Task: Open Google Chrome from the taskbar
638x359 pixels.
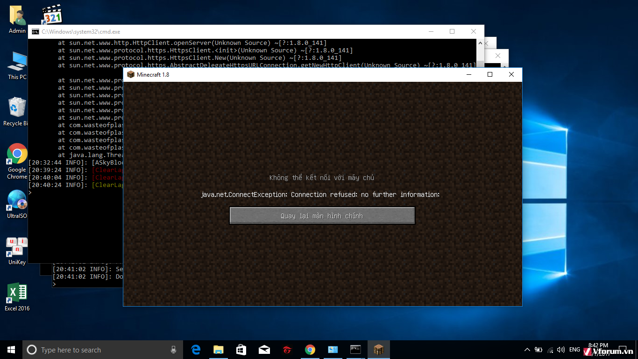Action: coord(310,350)
